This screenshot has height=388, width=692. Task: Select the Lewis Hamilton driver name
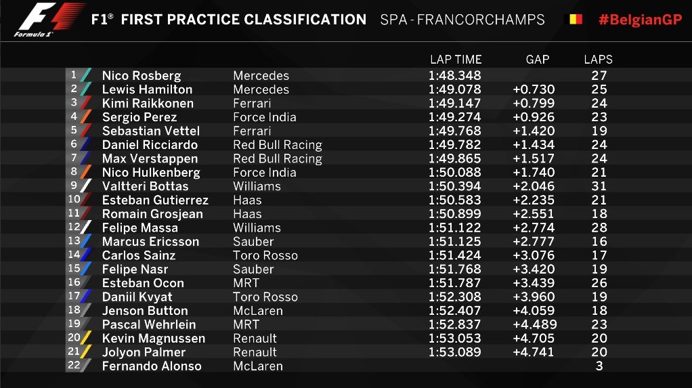pyautogui.click(x=147, y=89)
